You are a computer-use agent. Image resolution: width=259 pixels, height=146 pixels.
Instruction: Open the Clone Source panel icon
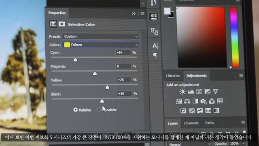155,31
